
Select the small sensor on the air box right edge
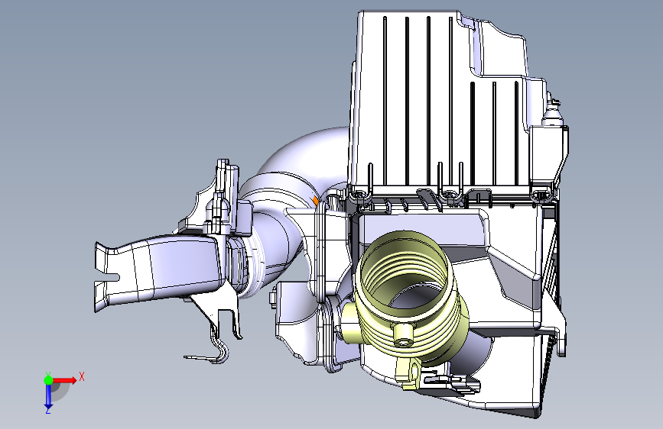pos(552,112)
